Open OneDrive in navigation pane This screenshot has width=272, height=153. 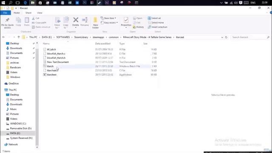(x=14, y=83)
